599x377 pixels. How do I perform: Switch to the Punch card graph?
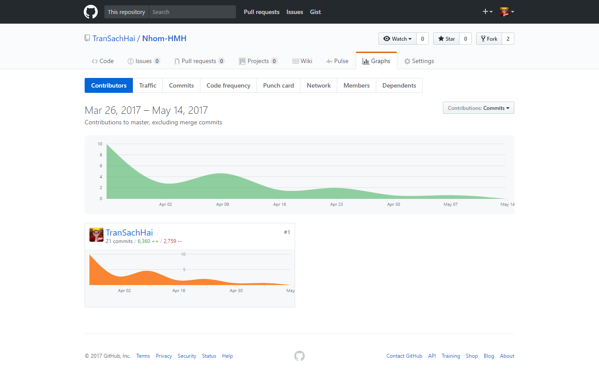(278, 86)
